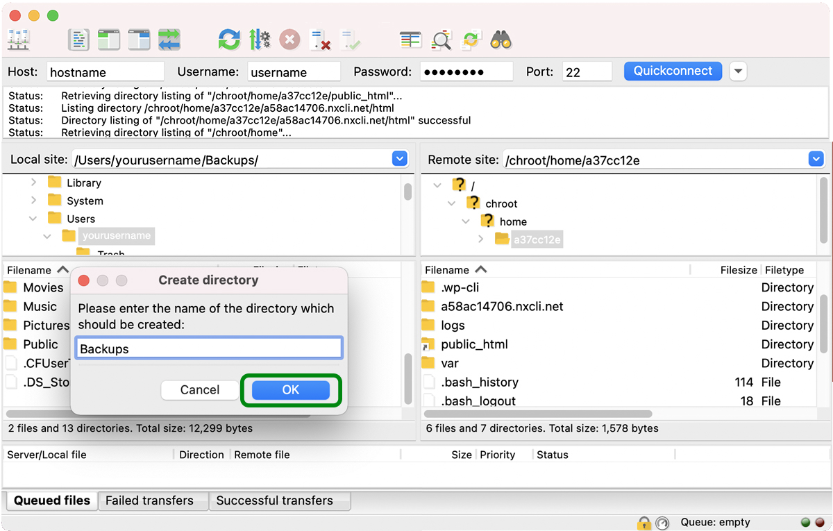
Task: Toggle the local directory tree view
Action: point(109,40)
